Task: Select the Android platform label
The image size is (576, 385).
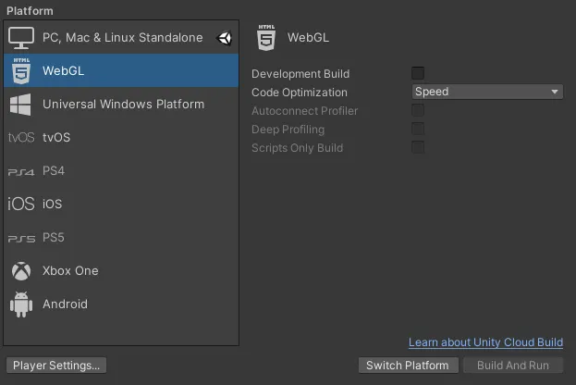Action: (65, 304)
